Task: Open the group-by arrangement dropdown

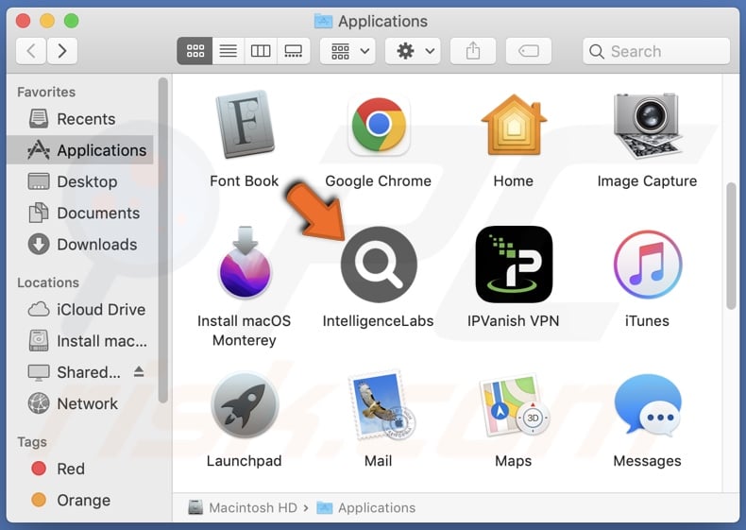Action: (348, 51)
